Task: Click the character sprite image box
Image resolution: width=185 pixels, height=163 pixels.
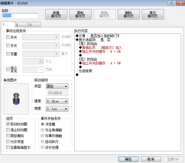Action: pos(16,99)
